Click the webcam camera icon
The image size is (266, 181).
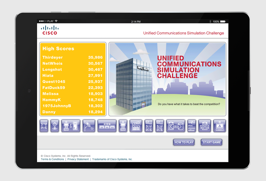pos(55,126)
